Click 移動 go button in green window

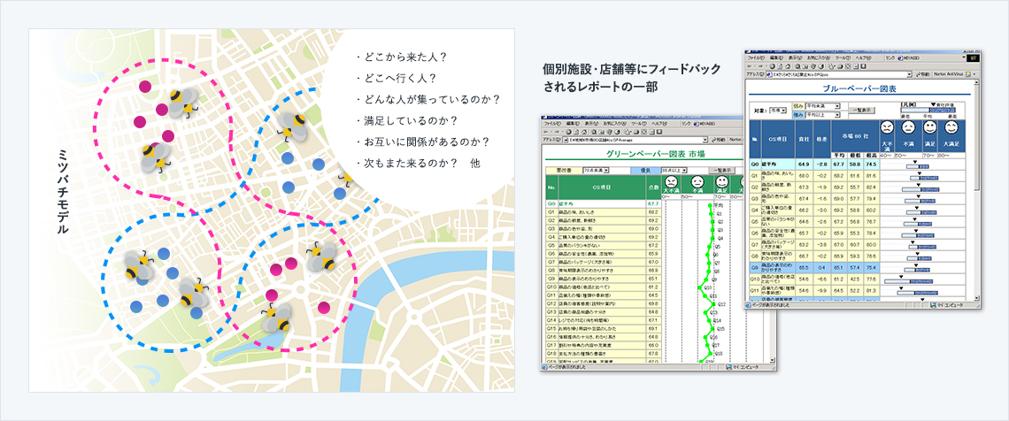click(x=719, y=140)
